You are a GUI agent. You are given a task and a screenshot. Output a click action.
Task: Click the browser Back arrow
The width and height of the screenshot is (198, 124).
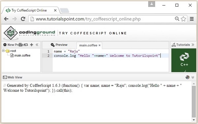(x=6, y=19)
